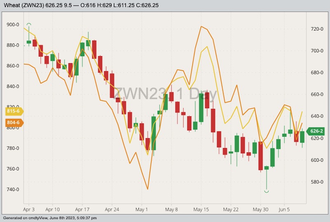Click the 840-0 left axis value
Viewport: 330px width, 222px height.
pyautogui.click(x=13, y=86)
